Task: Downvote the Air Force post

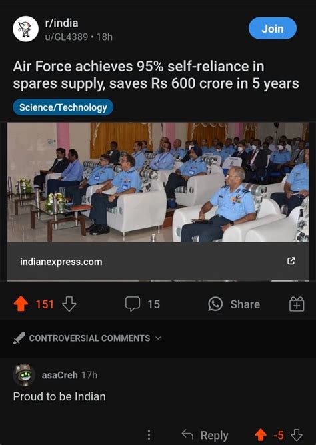Action: [x=69, y=304]
